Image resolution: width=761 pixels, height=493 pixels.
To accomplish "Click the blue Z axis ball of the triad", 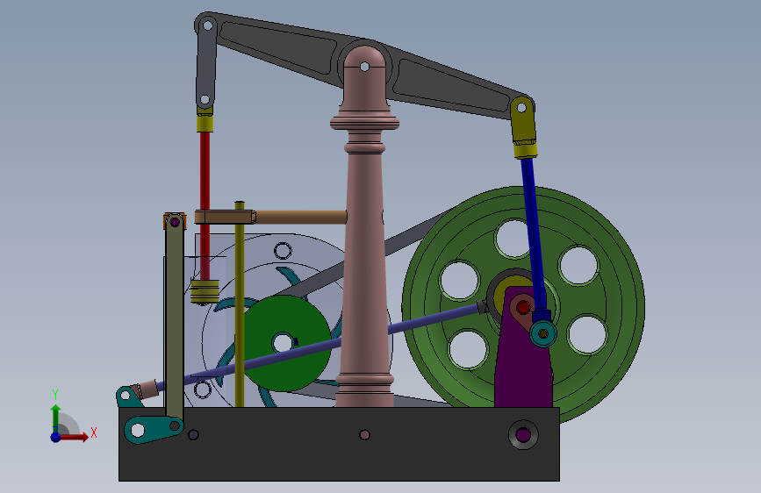I will click(55, 437).
